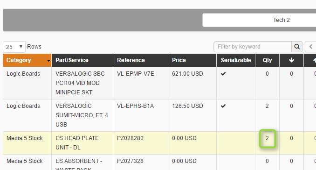Select ES ABSORBENT waste pack row
Screen dimensions: 316x170
pos(159,163)
